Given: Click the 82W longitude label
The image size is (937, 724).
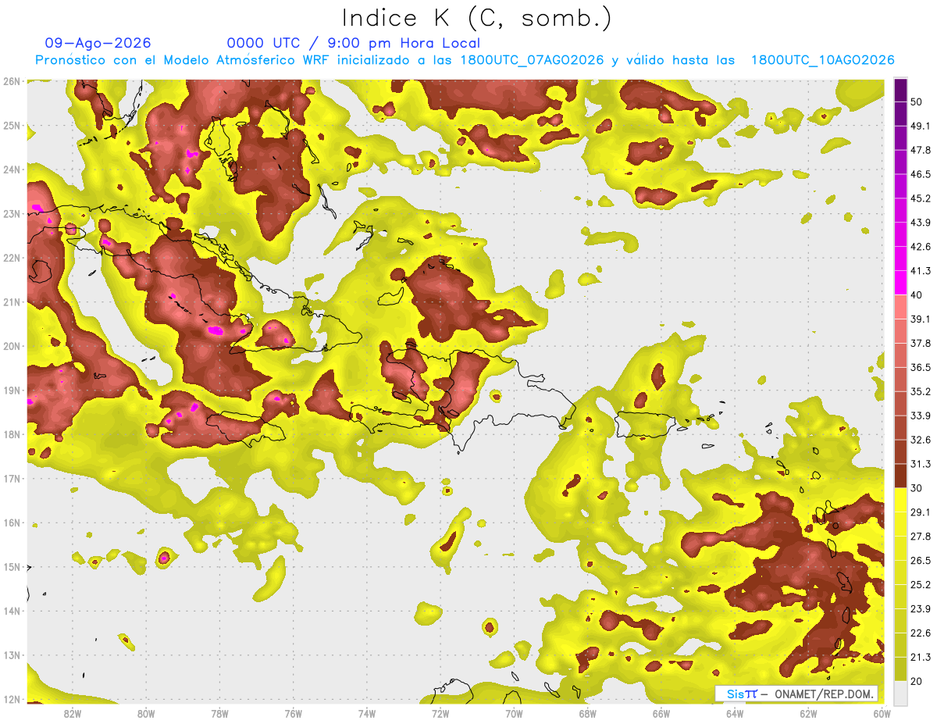Looking at the screenshot, I should 73,714.
